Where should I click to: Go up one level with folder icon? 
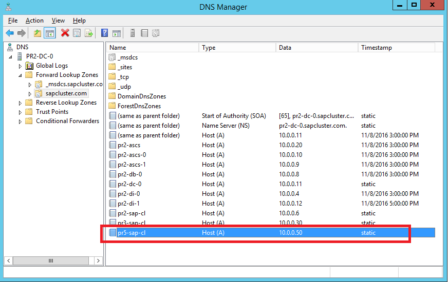click(38, 33)
